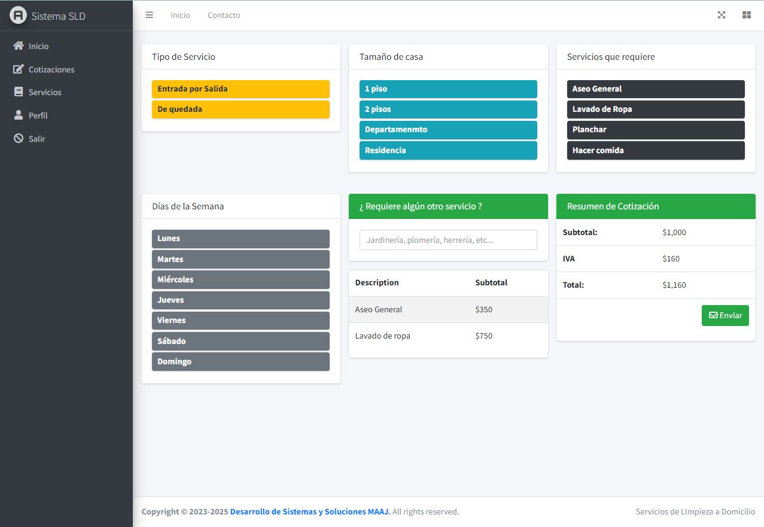The image size is (764, 527).
Task: Open the Contacto top navigation link
Action: coord(224,16)
